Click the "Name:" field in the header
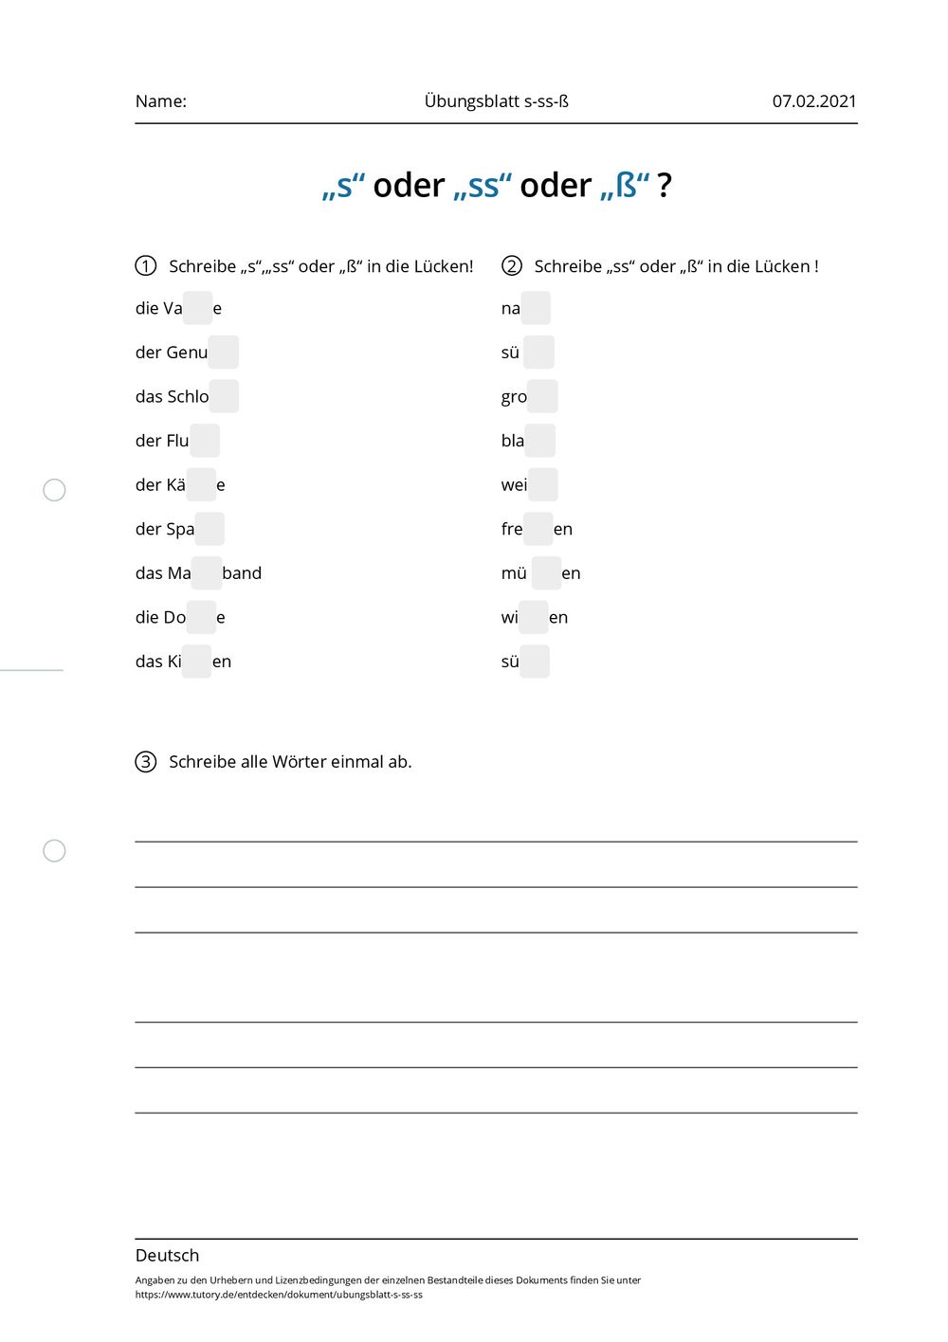Image resolution: width=948 pixels, height=1342 pixels. pyautogui.click(x=161, y=101)
